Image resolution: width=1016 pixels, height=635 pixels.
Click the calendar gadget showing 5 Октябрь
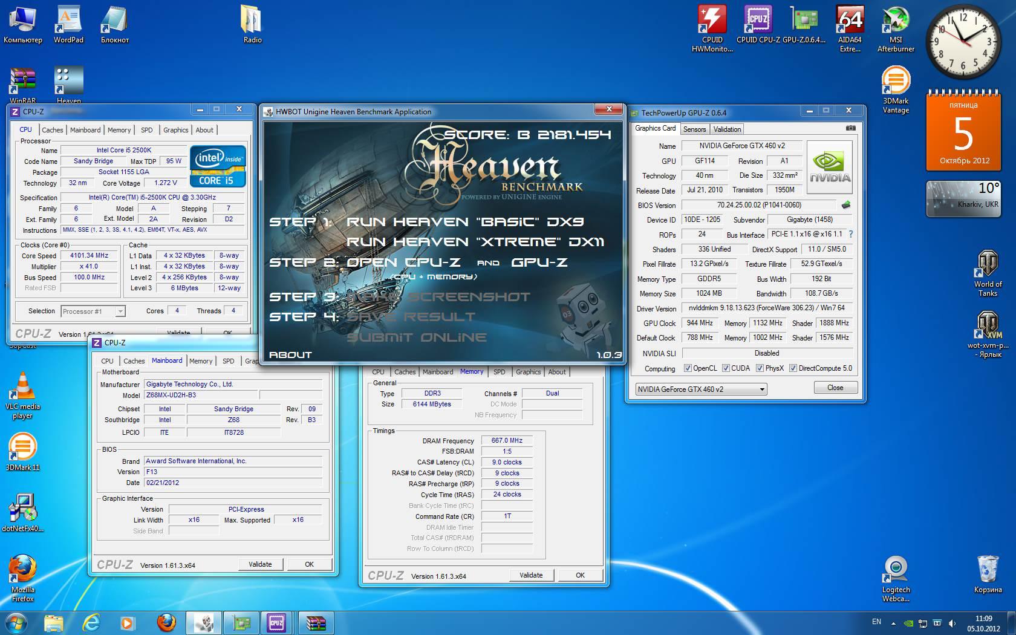pyautogui.click(x=963, y=131)
